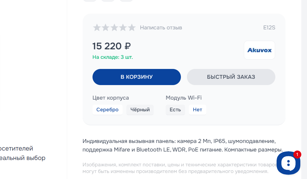Click the 15 220 ₽ price
Screen dimensions: 307x179
[x=112, y=46]
